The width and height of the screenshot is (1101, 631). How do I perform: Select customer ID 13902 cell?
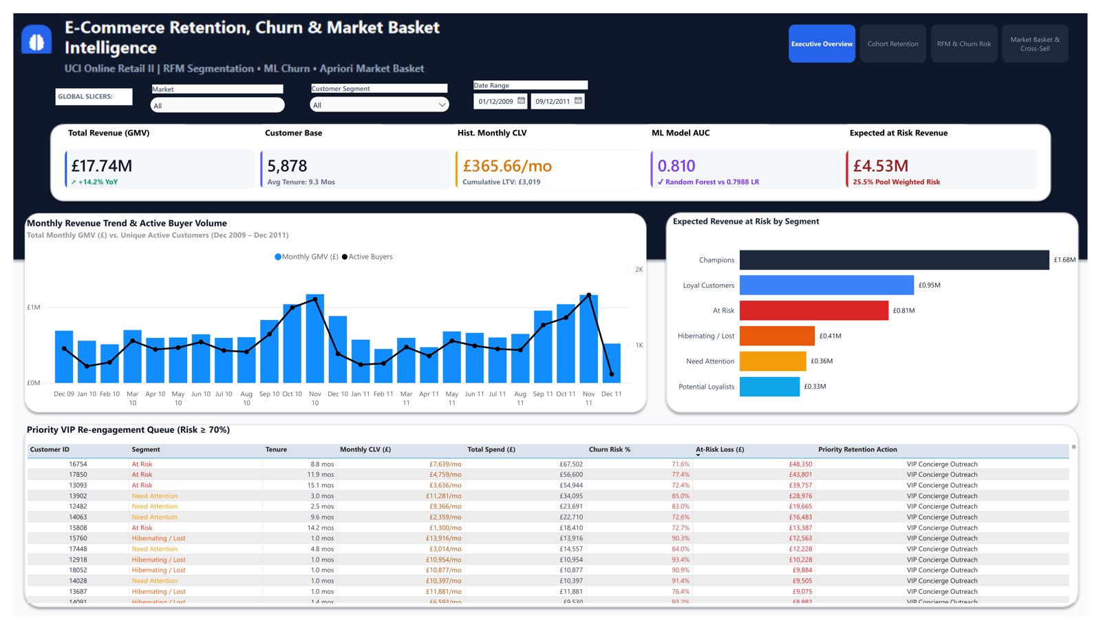pyautogui.click(x=78, y=496)
